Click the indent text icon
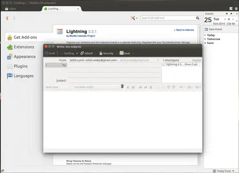Screen dimensions: 239x173 pyautogui.click(x=173, y=87)
